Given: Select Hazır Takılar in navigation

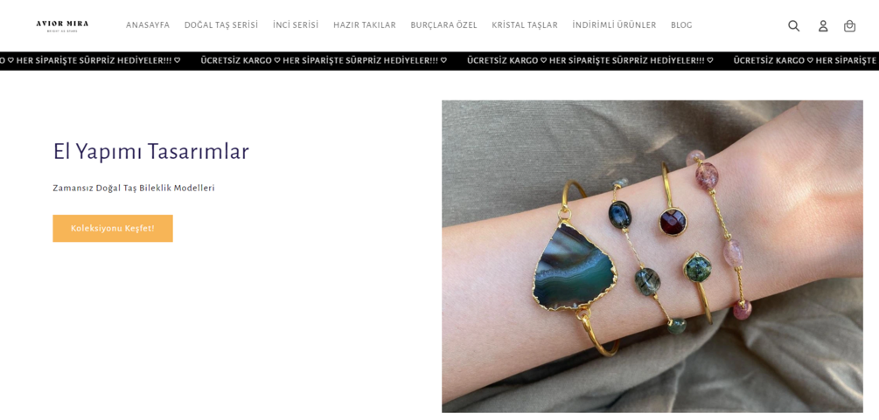Looking at the screenshot, I should pyautogui.click(x=365, y=25).
